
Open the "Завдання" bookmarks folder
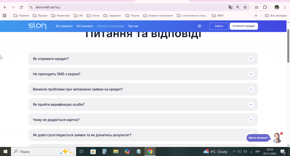112,15
